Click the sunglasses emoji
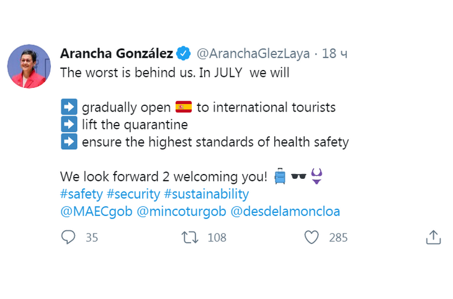This screenshot has width=453, height=299. (x=298, y=176)
